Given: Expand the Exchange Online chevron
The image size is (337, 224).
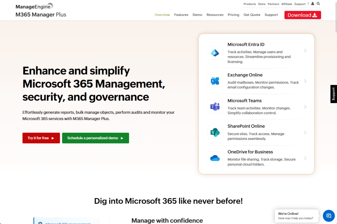Looking at the screenshot, I should [305, 81].
